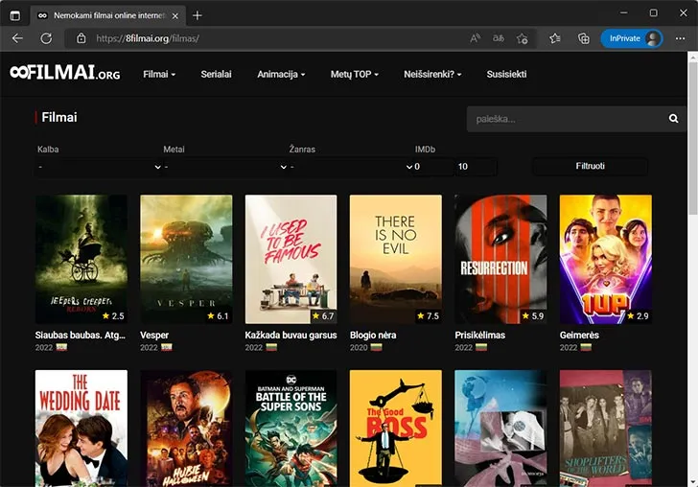Open Shoplifters of the World poster
Screen dimensions: 698x487
tap(606, 429)
